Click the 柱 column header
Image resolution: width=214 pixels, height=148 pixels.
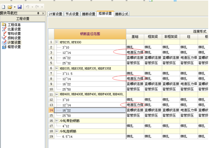(189, 37)
